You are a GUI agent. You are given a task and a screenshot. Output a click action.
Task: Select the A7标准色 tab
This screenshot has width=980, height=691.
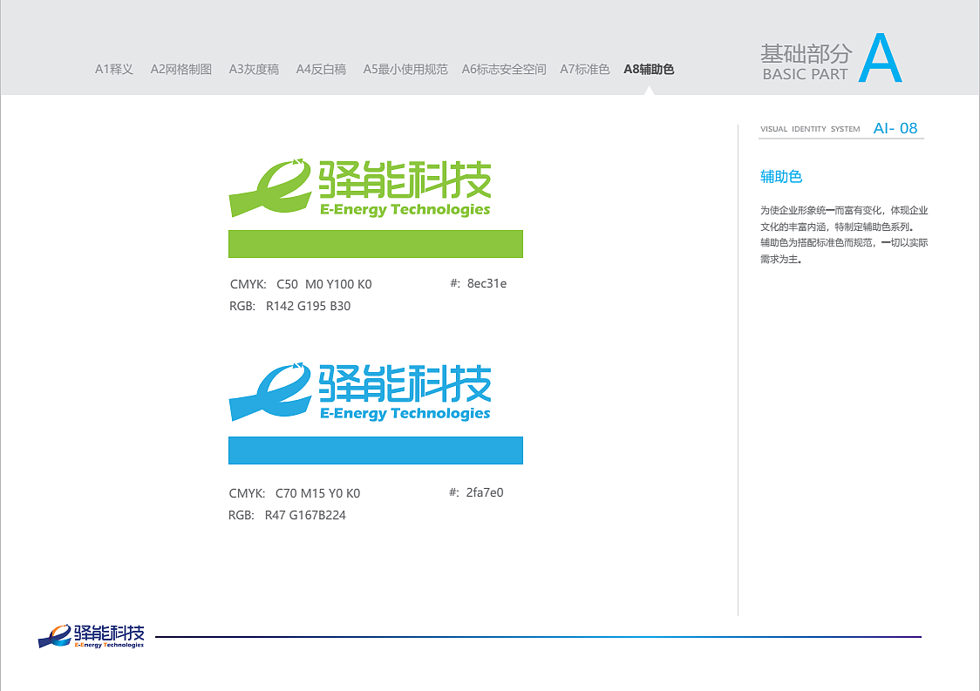coord(584,70)
